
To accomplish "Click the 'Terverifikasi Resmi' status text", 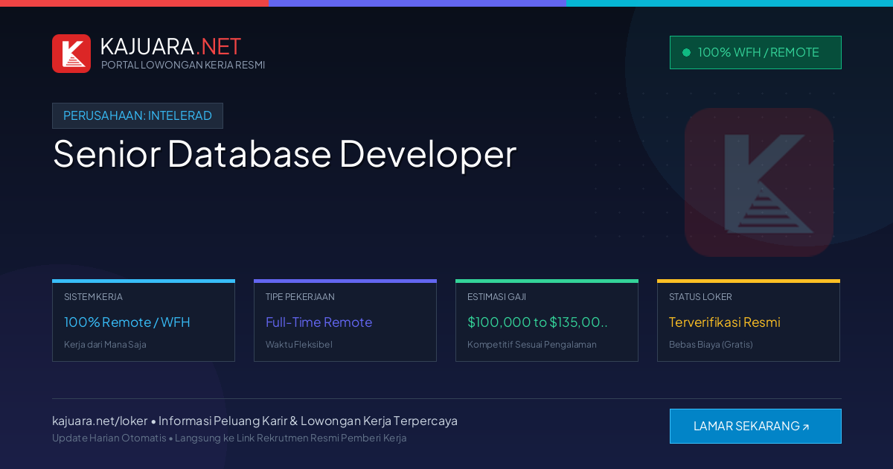I will coord(725,322).
